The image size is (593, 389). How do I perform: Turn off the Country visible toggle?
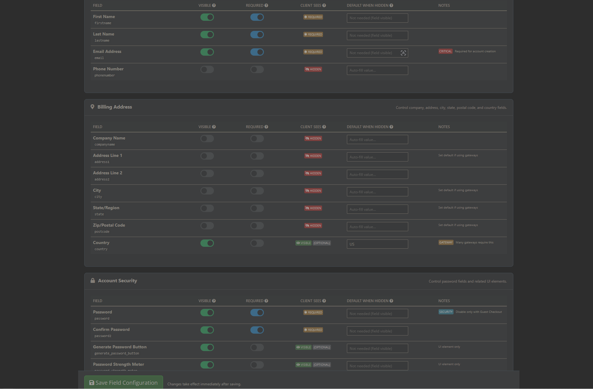click(207, 243)
